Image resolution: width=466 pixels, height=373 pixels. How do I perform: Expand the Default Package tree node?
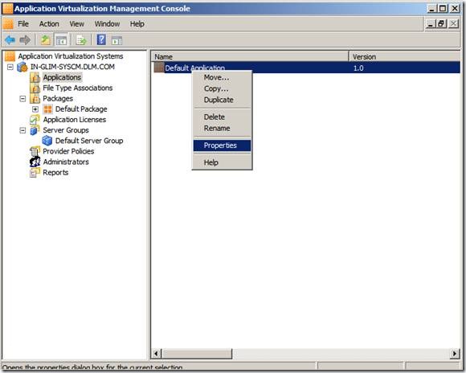click(x=35, y=109)
